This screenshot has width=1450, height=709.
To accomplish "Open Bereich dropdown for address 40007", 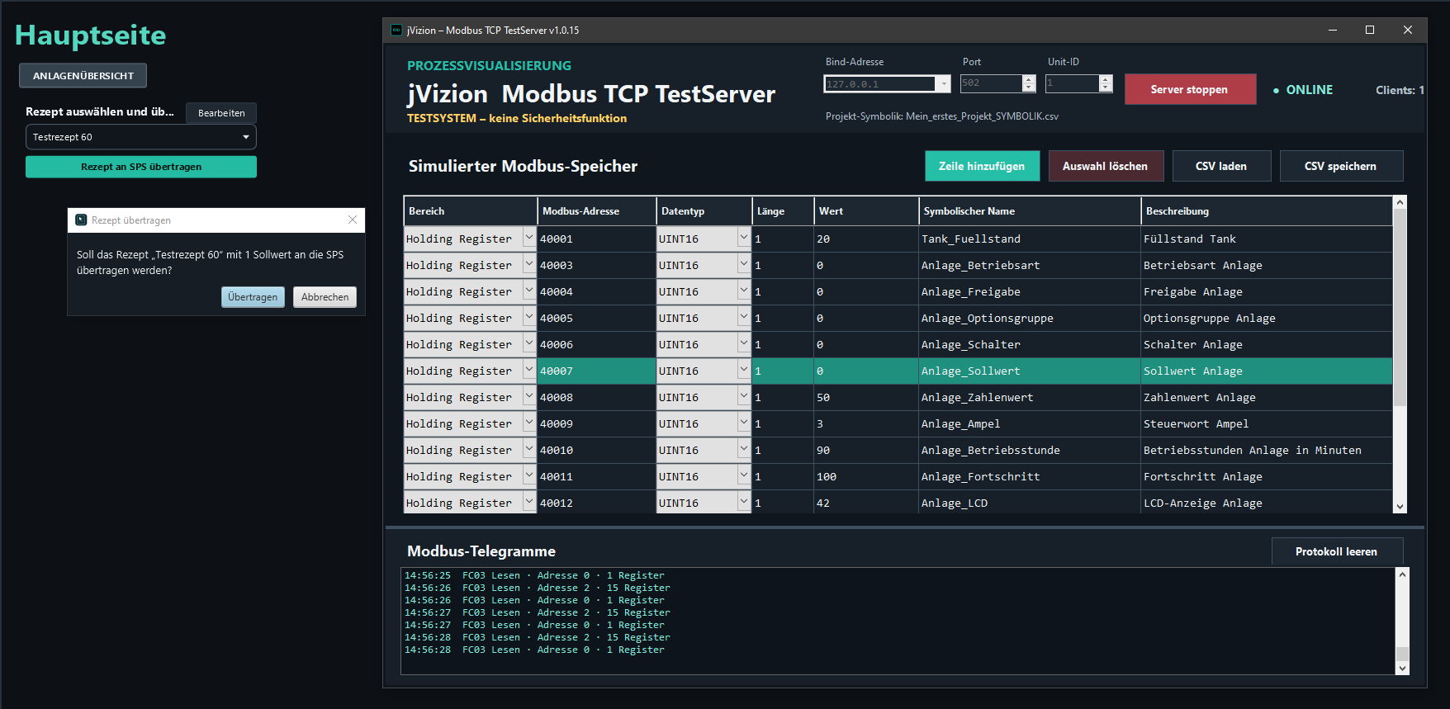I will tap(529, 370).
